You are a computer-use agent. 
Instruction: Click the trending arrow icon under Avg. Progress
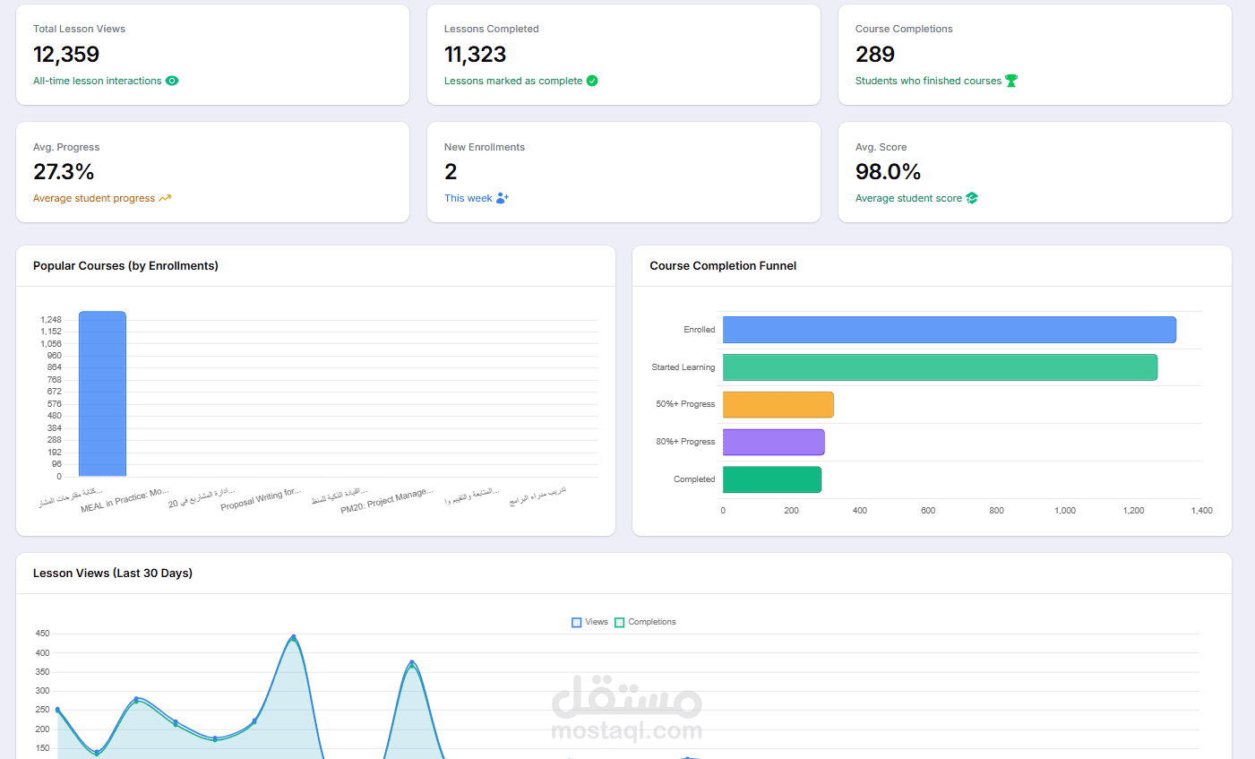point(165,198)
